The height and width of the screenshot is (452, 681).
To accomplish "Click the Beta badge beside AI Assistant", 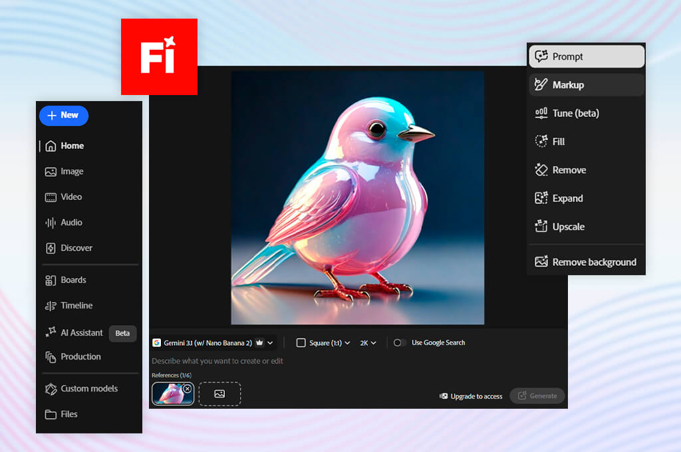I will pyautogui.click(x=122, y=333).
